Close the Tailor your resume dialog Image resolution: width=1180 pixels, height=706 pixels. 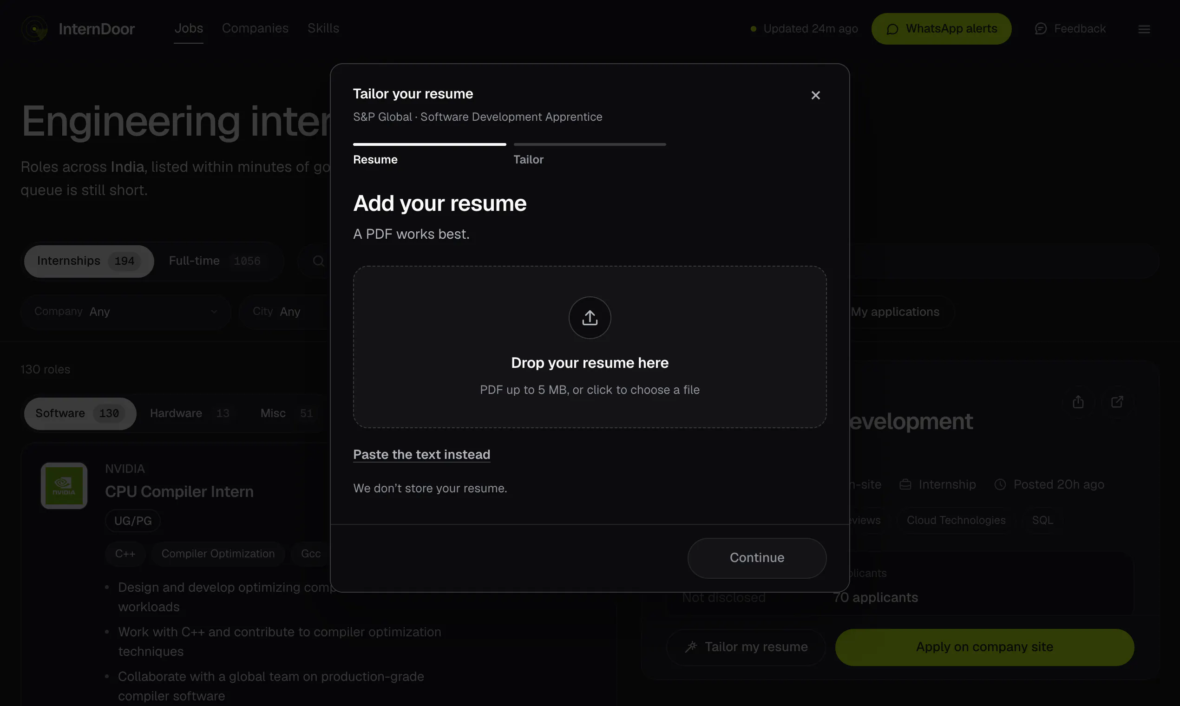[x=815, y=95]
